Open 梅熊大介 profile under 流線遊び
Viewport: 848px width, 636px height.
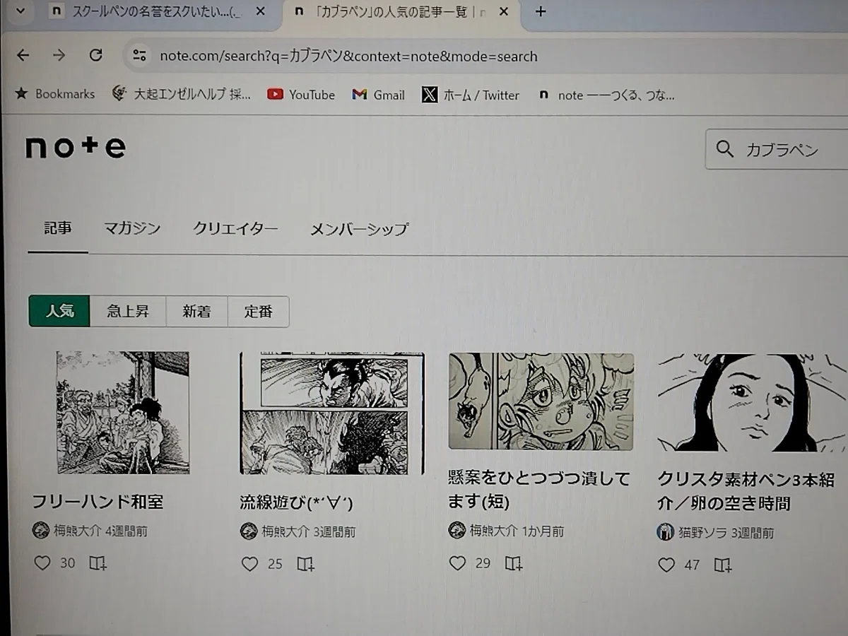(286, 531)
